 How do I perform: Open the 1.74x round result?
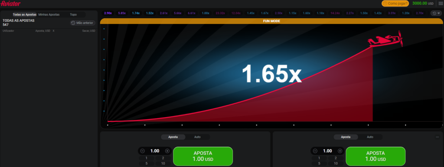point(136,13)
